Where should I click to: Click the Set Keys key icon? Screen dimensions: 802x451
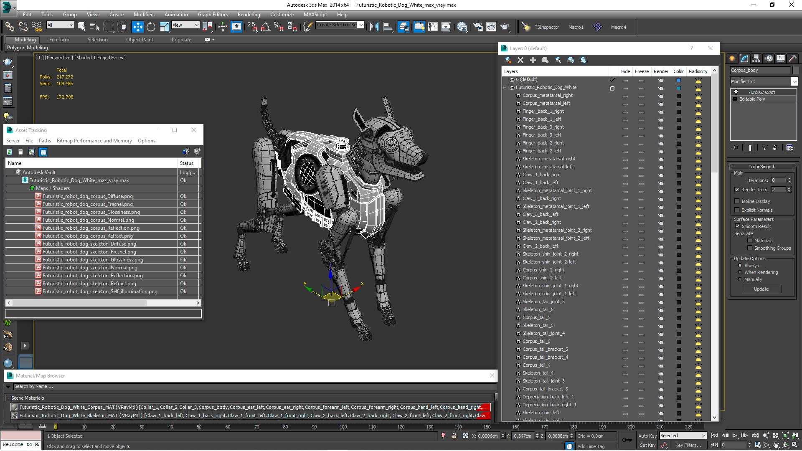point(627,440)
